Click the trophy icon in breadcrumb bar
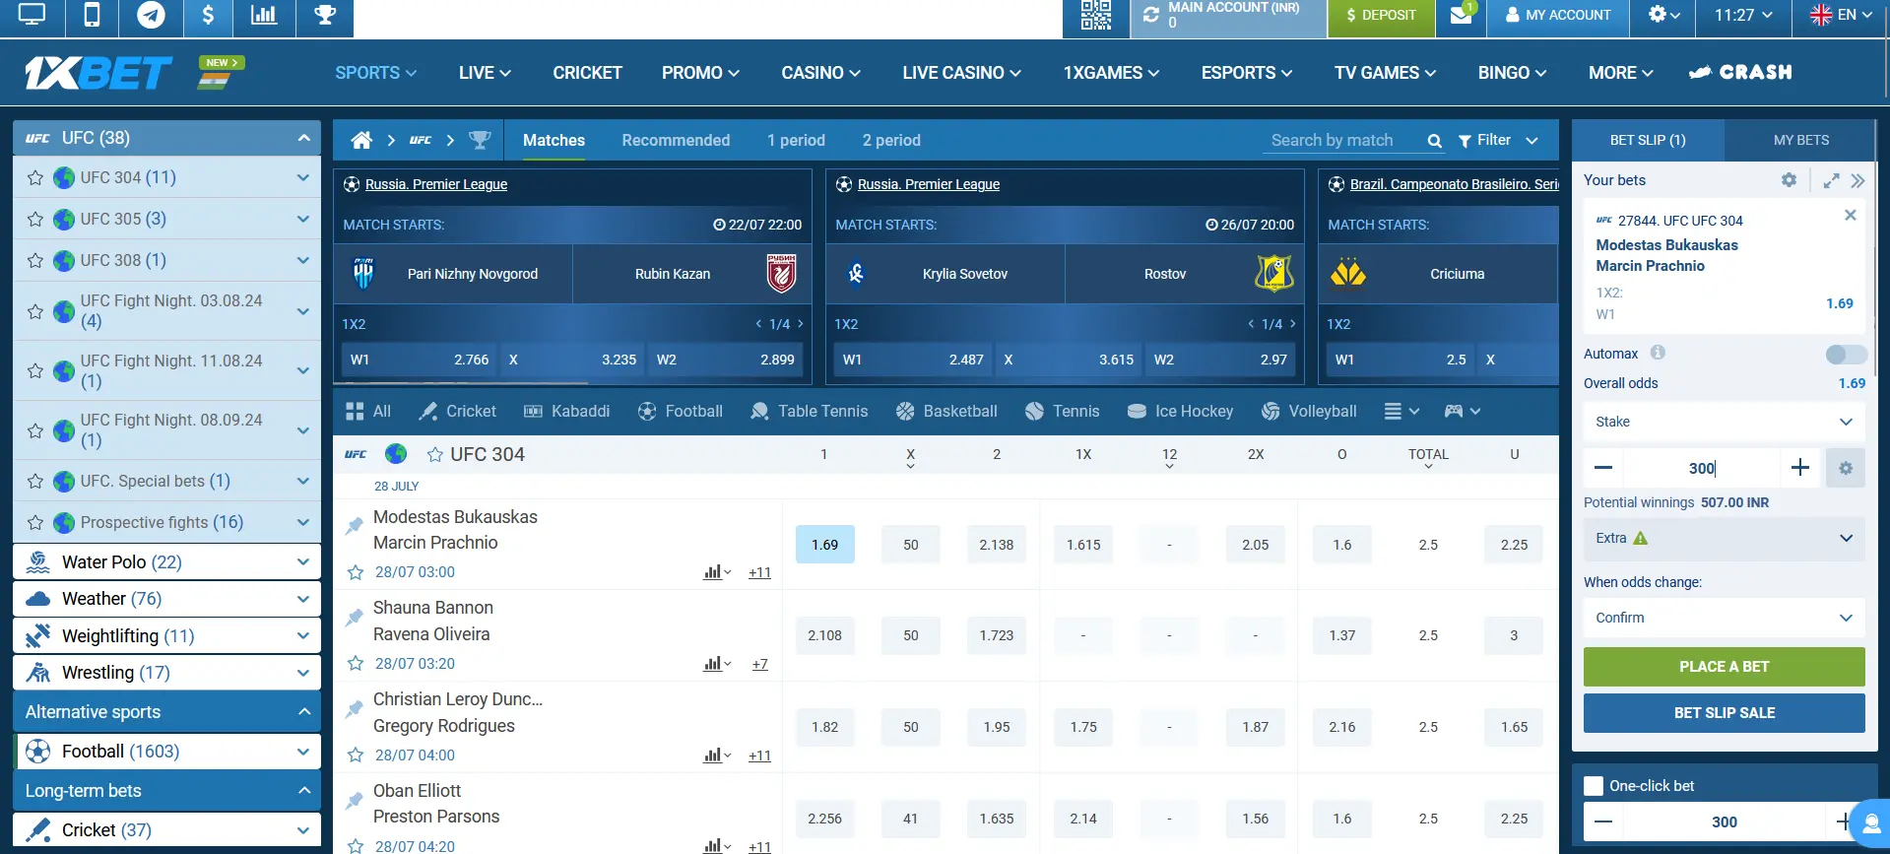This screenshot has height=854, width=1890. (480, 140)
